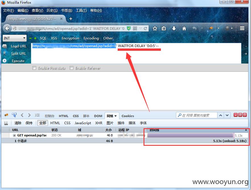Enable Post data checkbox

34,68
